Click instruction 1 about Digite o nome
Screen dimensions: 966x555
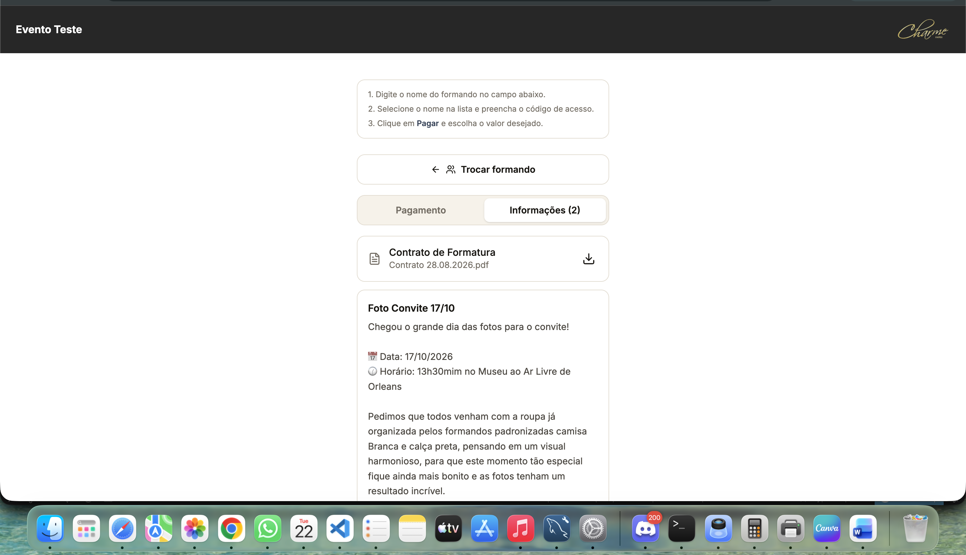click(456, 94)
